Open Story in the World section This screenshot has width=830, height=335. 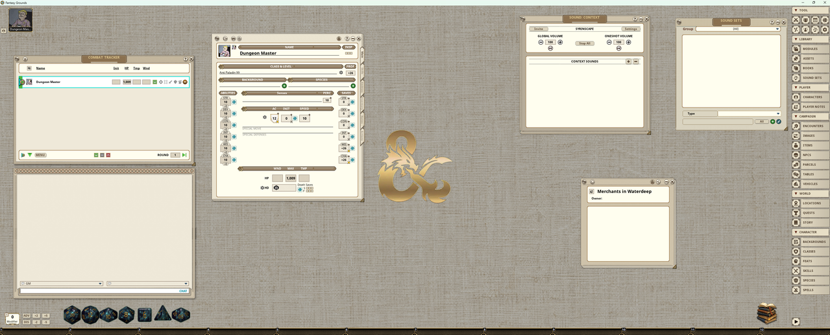(x=811, y=222)
